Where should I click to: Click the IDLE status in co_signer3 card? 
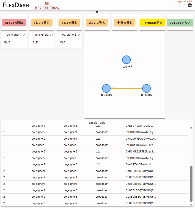63,42
